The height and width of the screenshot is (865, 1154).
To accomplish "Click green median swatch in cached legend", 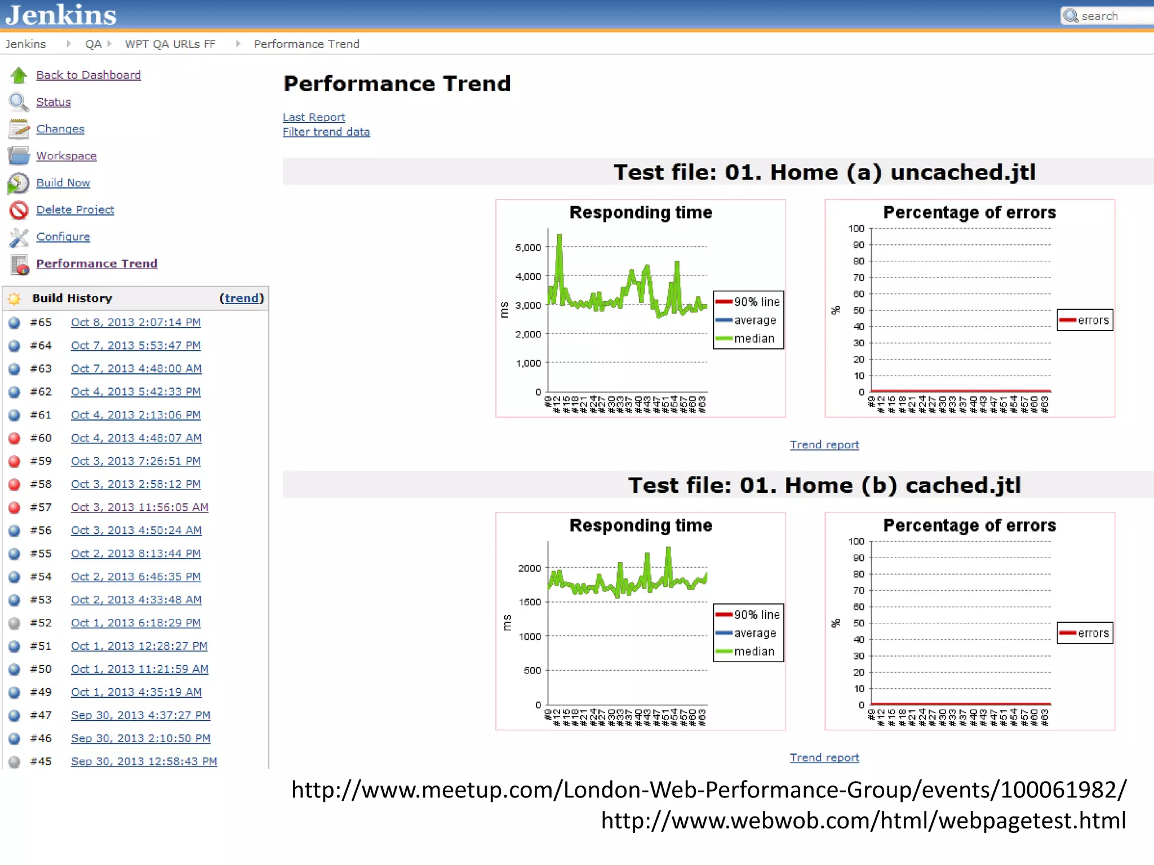I will pos(724,652).
